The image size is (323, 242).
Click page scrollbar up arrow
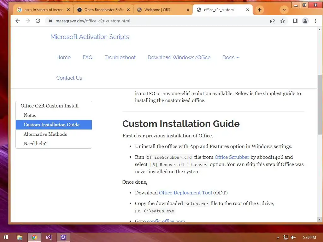point(320,30)
